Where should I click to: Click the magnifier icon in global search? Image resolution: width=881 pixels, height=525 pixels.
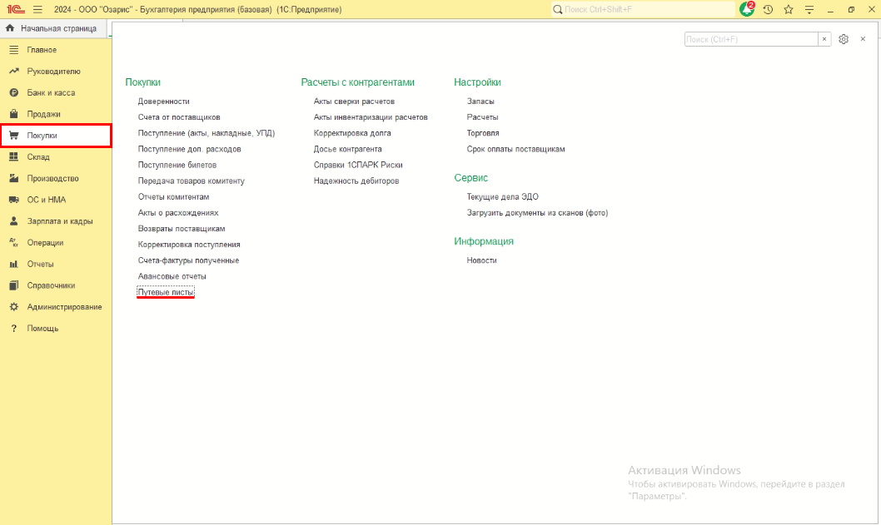point(557,9)
